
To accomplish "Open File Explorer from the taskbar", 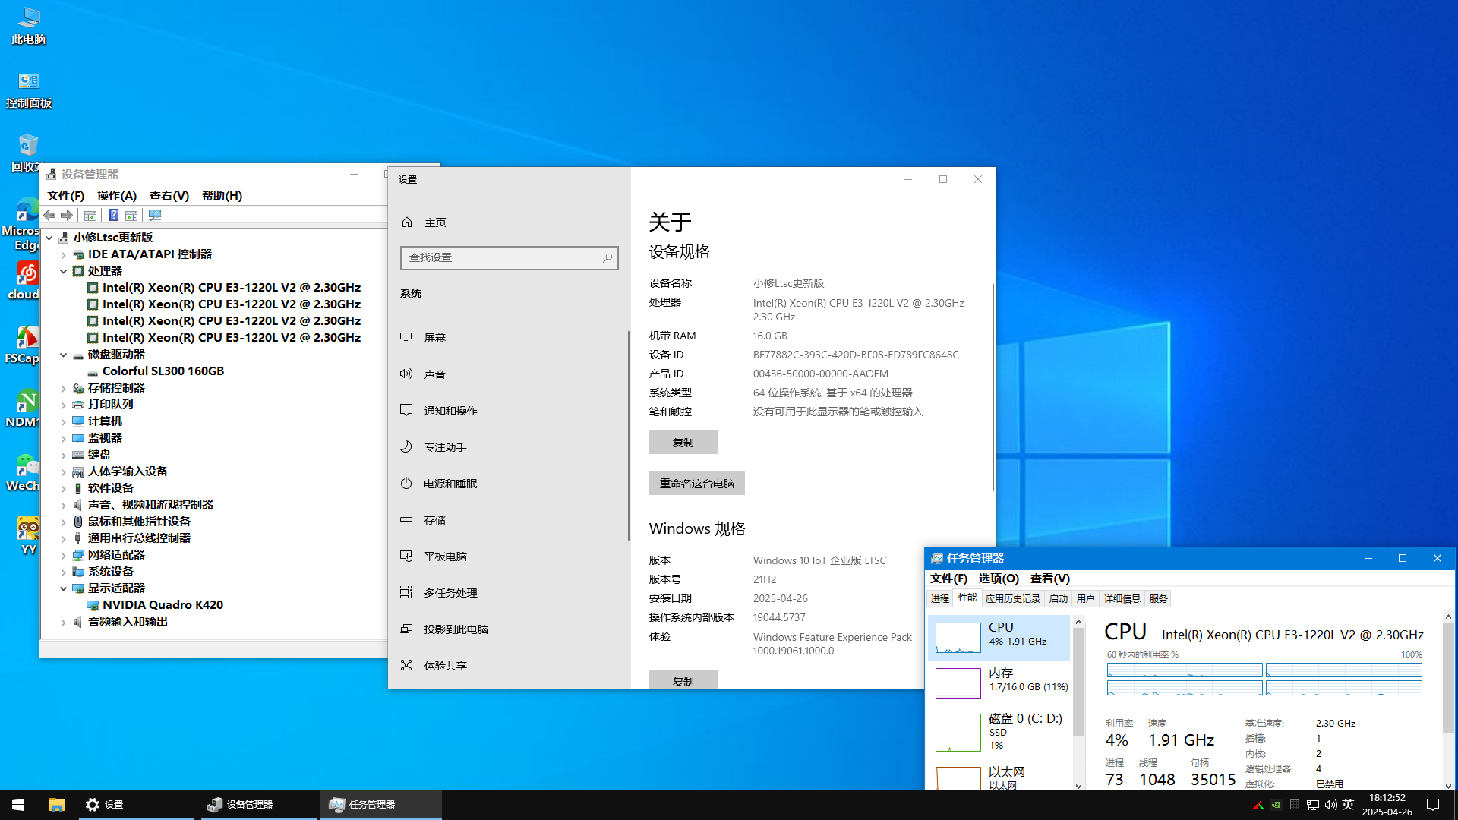I will coord(56,805).
